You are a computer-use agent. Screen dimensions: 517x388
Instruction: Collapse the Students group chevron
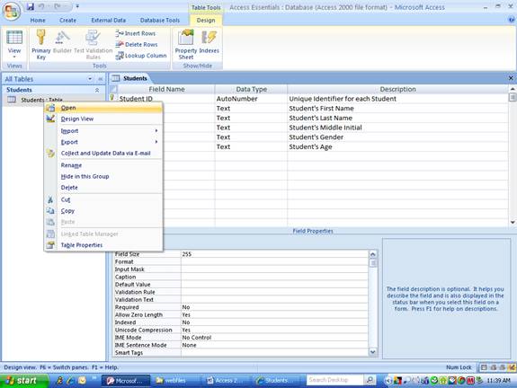coord(97,90)
